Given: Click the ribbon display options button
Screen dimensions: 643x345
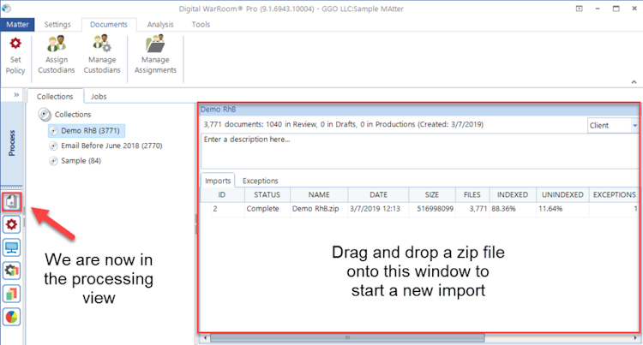Looking at the screenshot, I should click(579, 9).
